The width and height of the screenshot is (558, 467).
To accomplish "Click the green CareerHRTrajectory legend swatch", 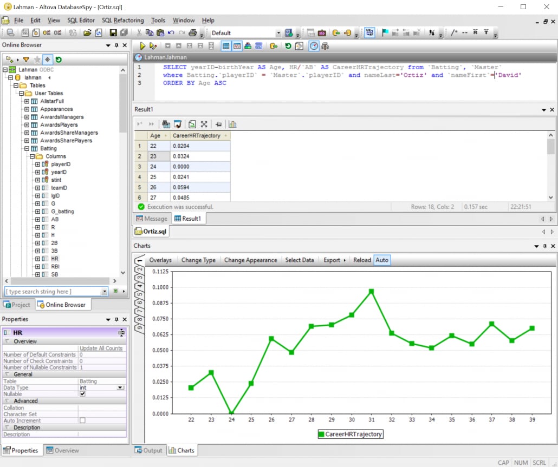I will (x=321, y=434).
